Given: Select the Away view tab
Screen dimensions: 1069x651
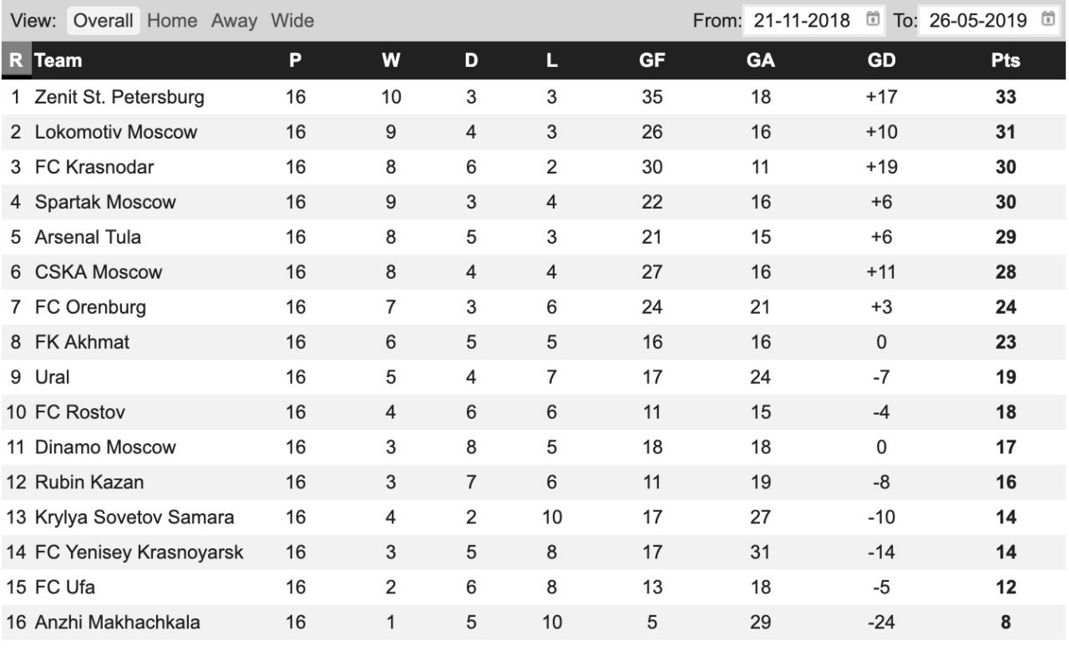Looking at the screenshot, I should (x=234, y=21).
